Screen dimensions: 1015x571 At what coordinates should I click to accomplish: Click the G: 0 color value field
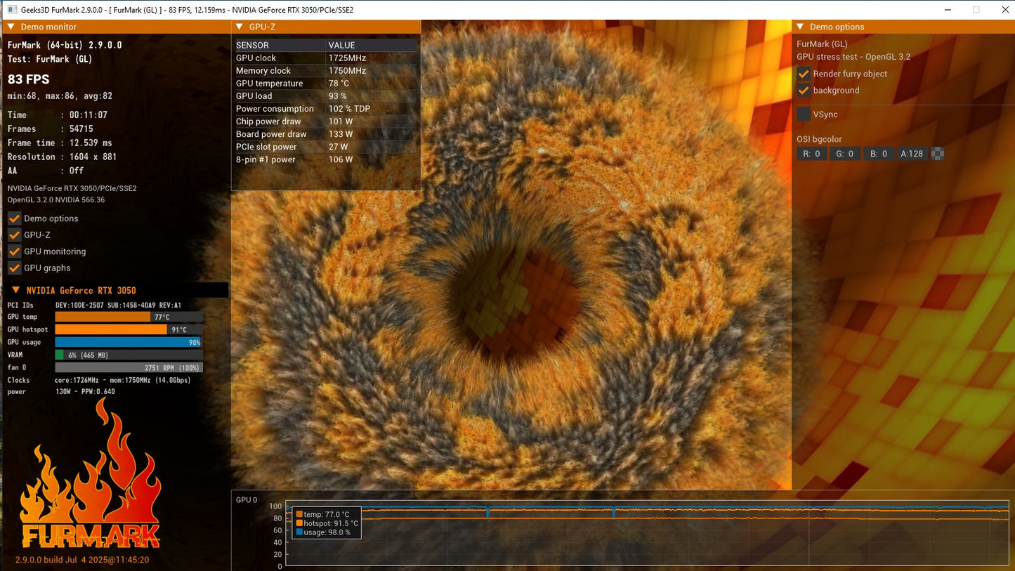tap(845, 154)
